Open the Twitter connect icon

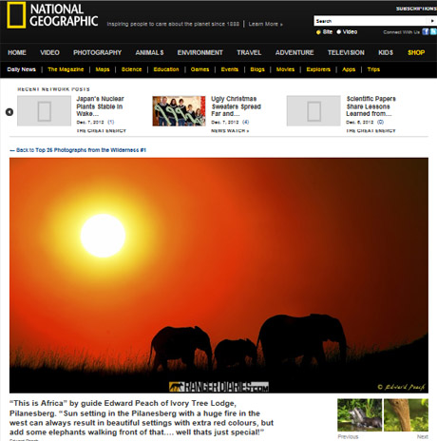433,31
